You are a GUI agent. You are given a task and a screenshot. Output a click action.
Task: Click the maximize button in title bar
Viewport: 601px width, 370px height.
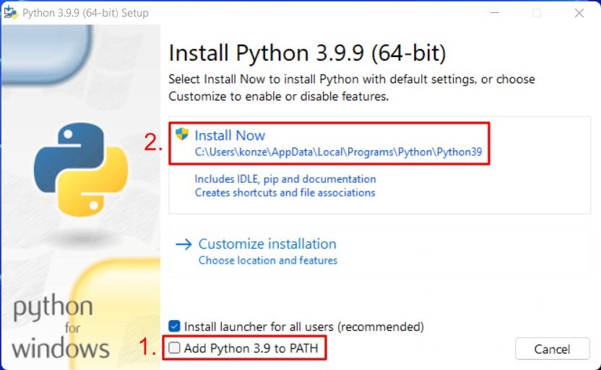coord(536,13)
